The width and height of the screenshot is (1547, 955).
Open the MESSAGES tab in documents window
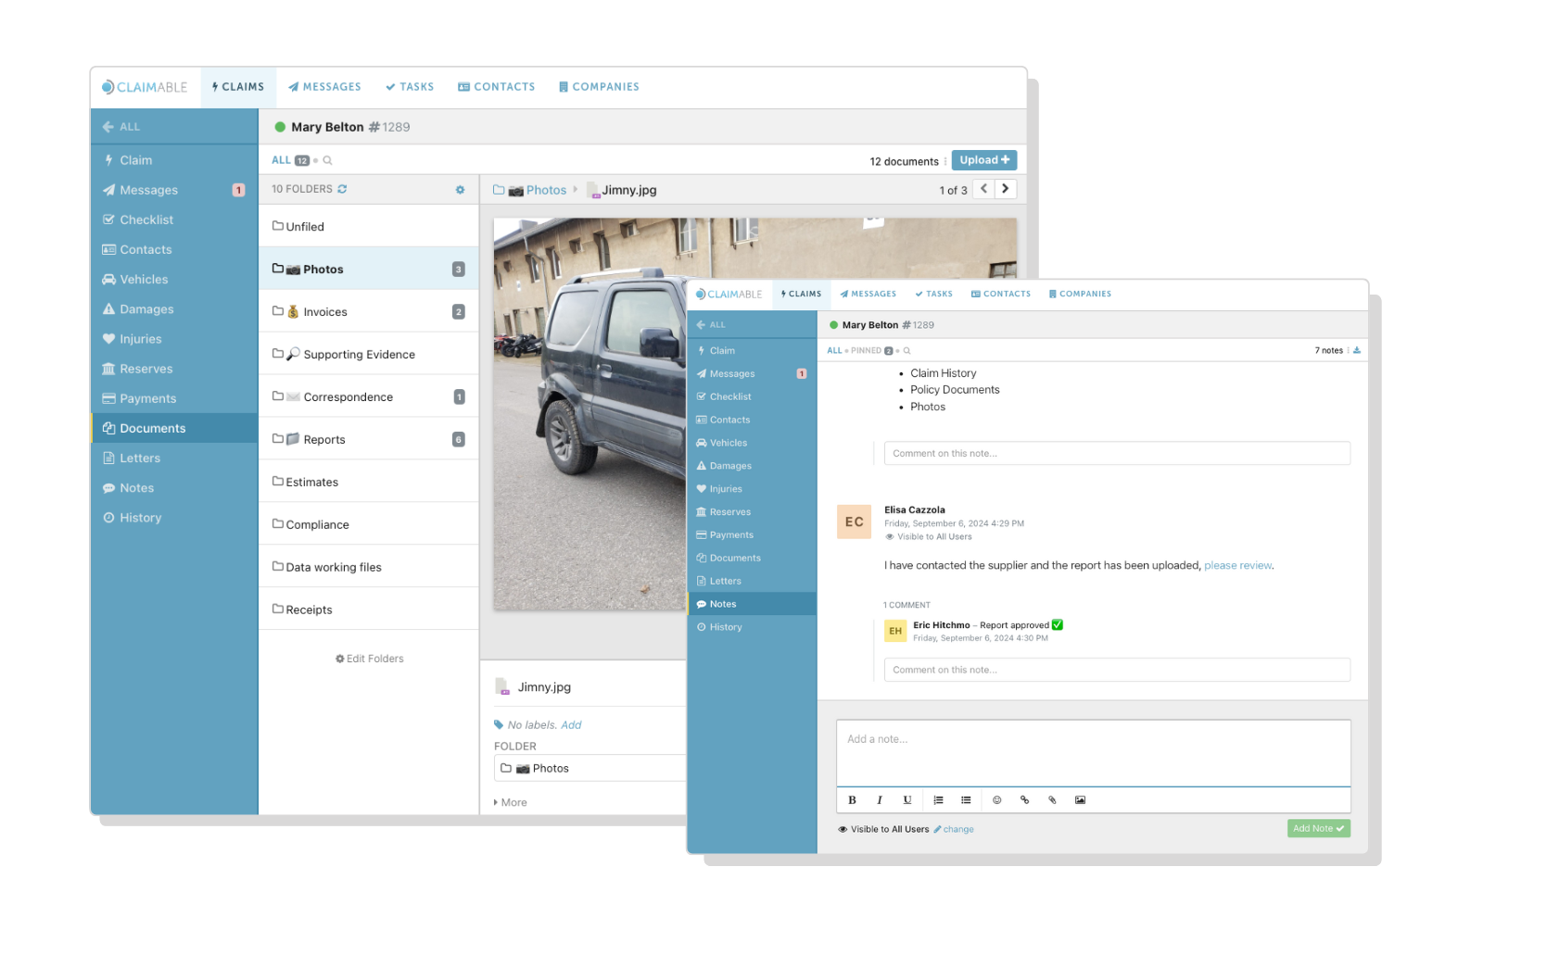324,87
